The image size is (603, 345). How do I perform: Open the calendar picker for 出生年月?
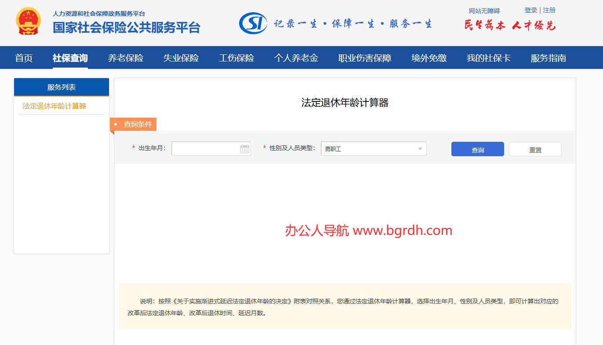tap(245, 148)
